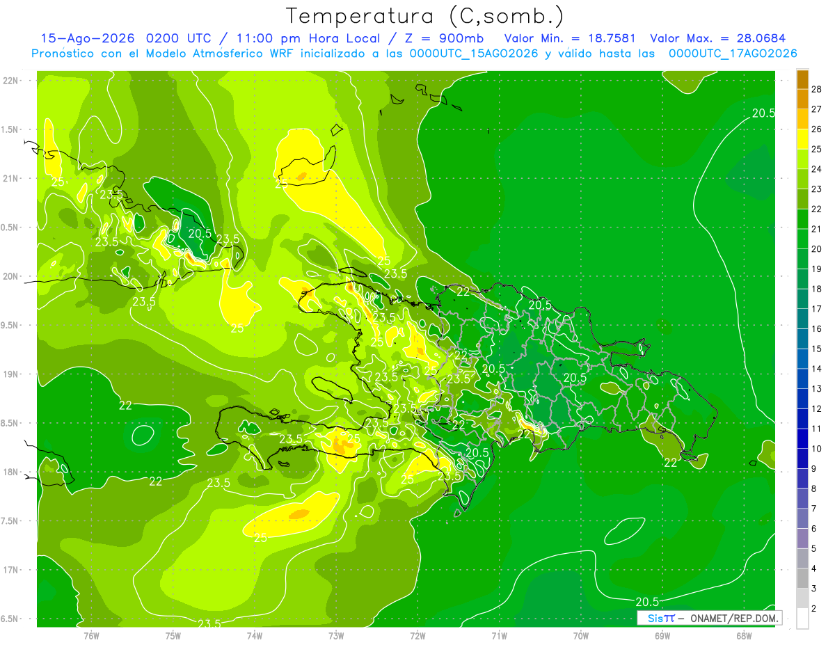This screenshot has height=645, width=835.
Task: Click the yellow color-scale segment between 25 and 26
Action: (x=802, y=139)
